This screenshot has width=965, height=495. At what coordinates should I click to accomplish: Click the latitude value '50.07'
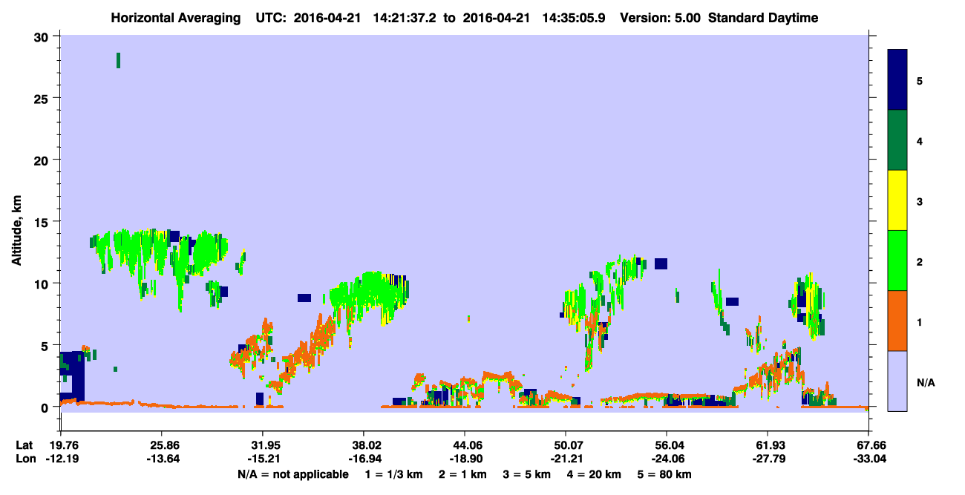[x=566, y=445]
